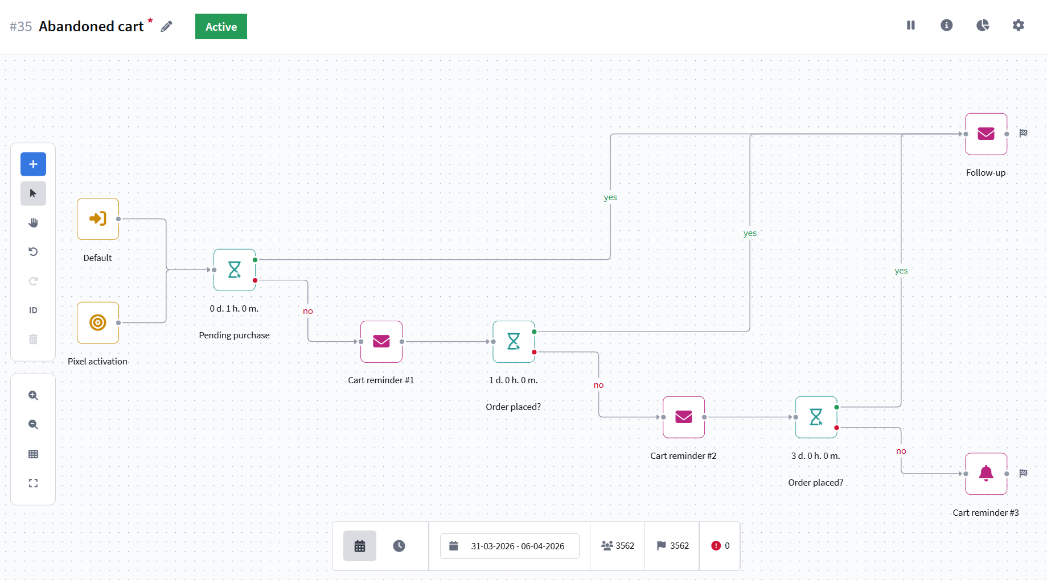Click the blue add node plus button
Image resolution: width=1047 pixels, height=580 pixels.
tap(33, 164)
